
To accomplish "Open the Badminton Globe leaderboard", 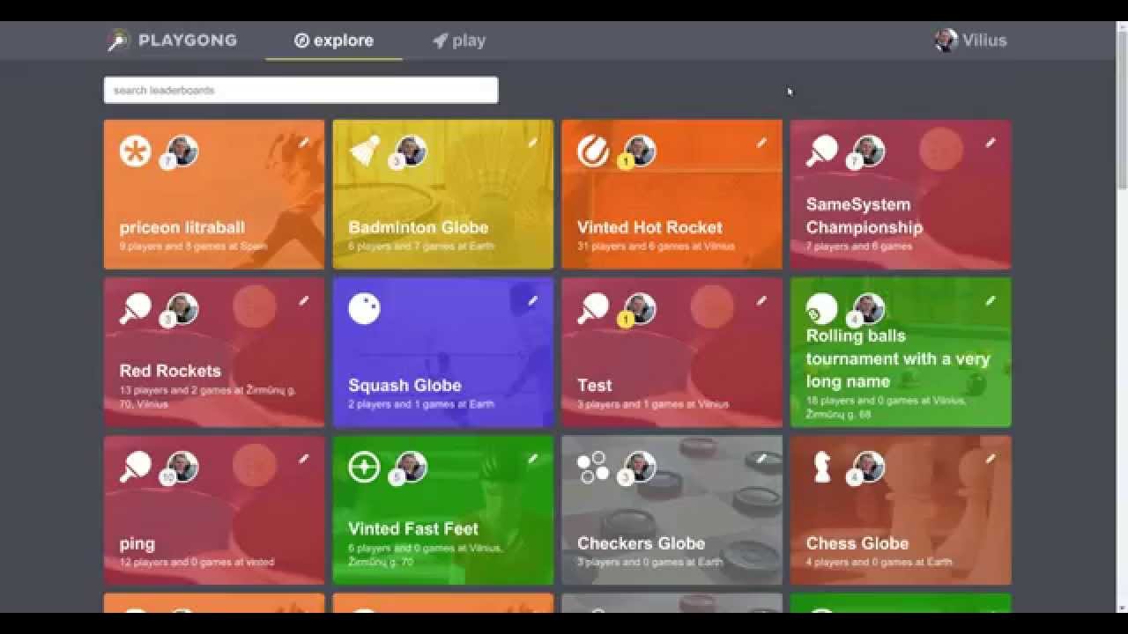I will pos(419,227).
